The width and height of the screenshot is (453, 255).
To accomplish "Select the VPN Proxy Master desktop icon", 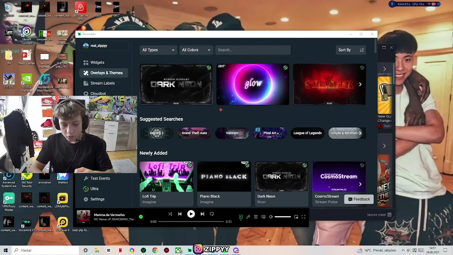I will pyautogui.click(x=9, y=202).
